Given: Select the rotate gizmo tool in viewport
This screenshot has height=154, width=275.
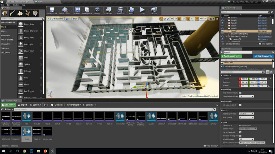Looking at the screenshot, I should coord(165,19).
